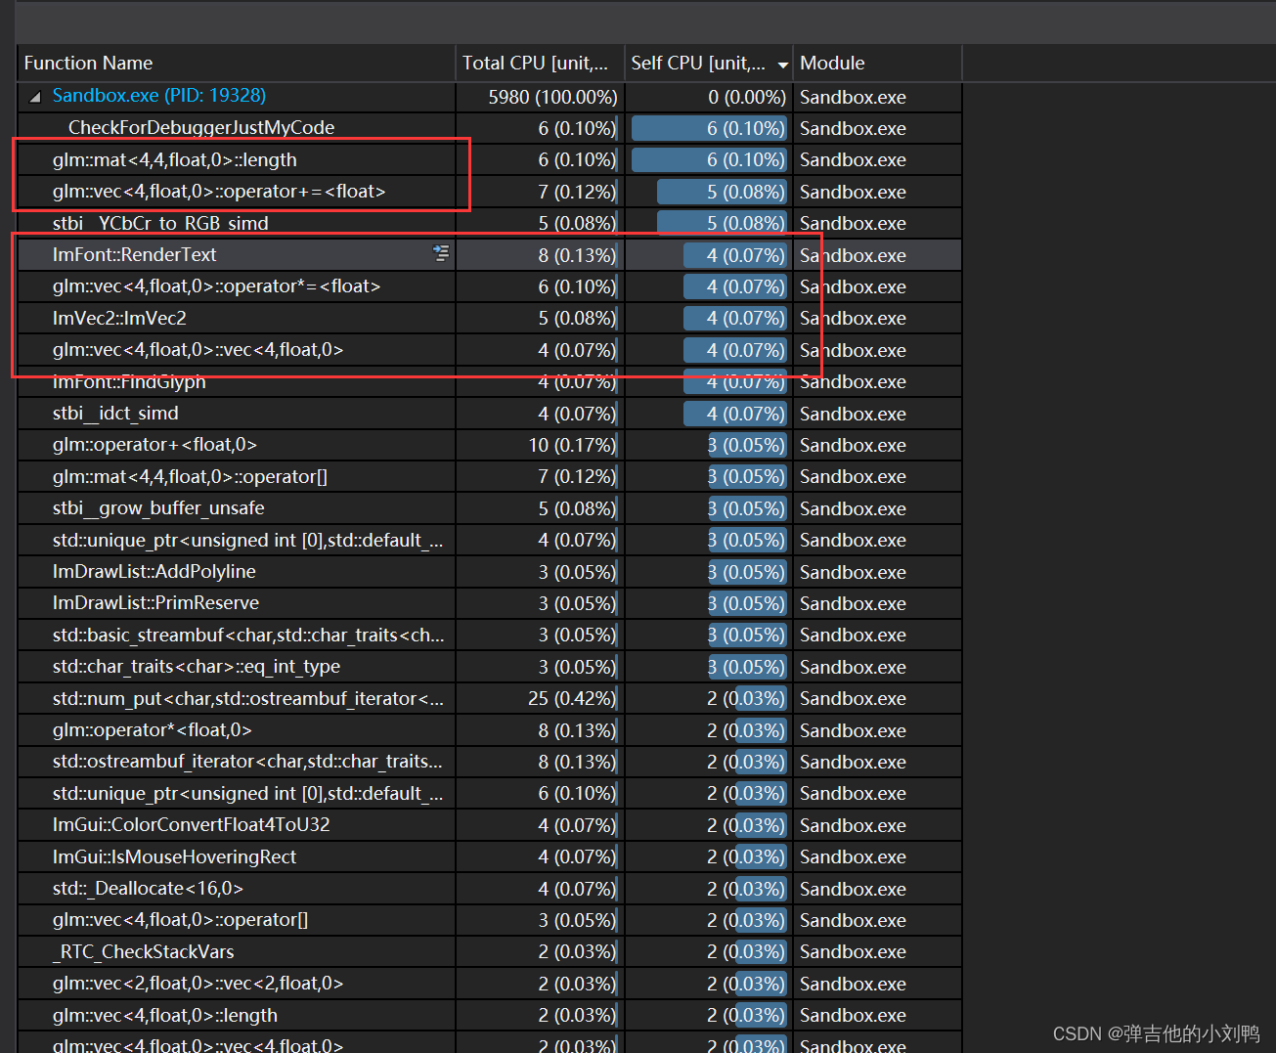Screen dimensions: 1276x1053
Task: Click Self CPU bar for CheckForDebuggerJustMyCode
Action: (709, 128)
